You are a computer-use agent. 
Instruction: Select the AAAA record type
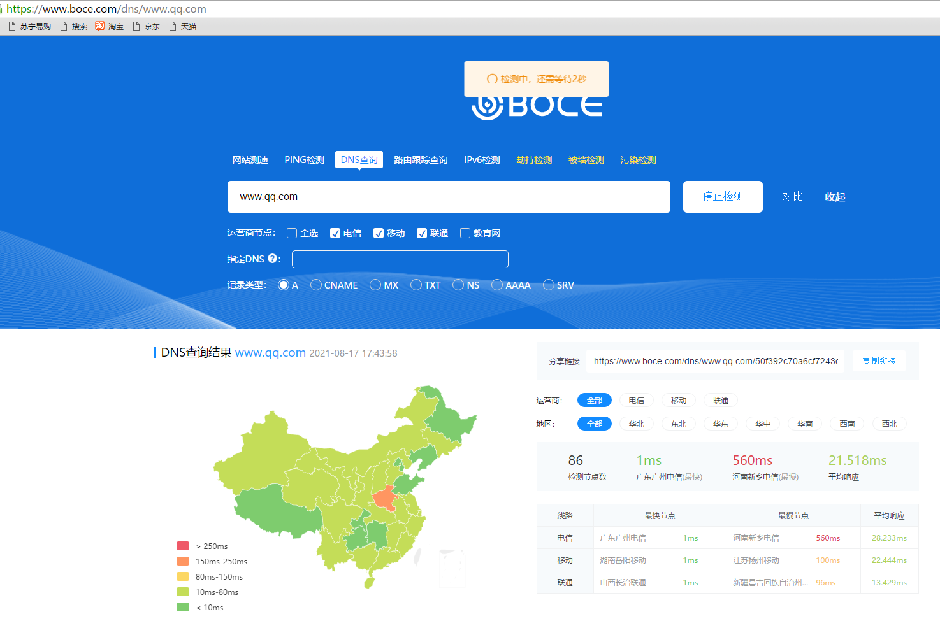point(497,285)
